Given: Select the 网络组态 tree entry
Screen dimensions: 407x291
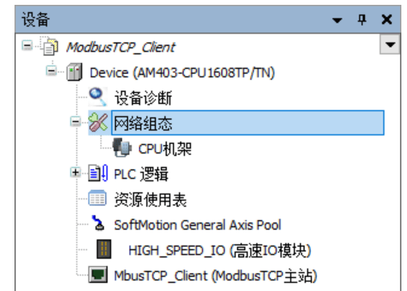Looking at the screenshot, I should (247, 123).
